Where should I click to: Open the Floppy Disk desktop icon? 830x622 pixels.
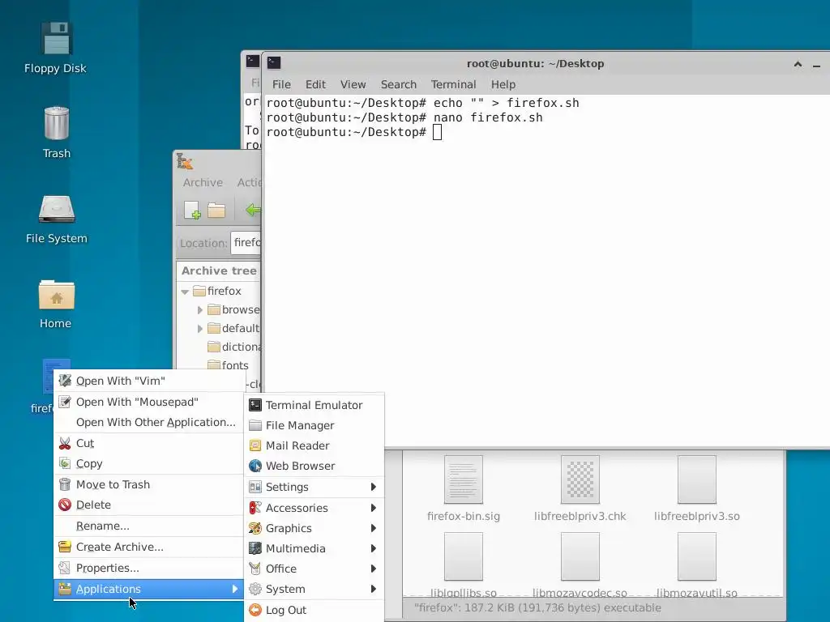click(x=56, y=39)
